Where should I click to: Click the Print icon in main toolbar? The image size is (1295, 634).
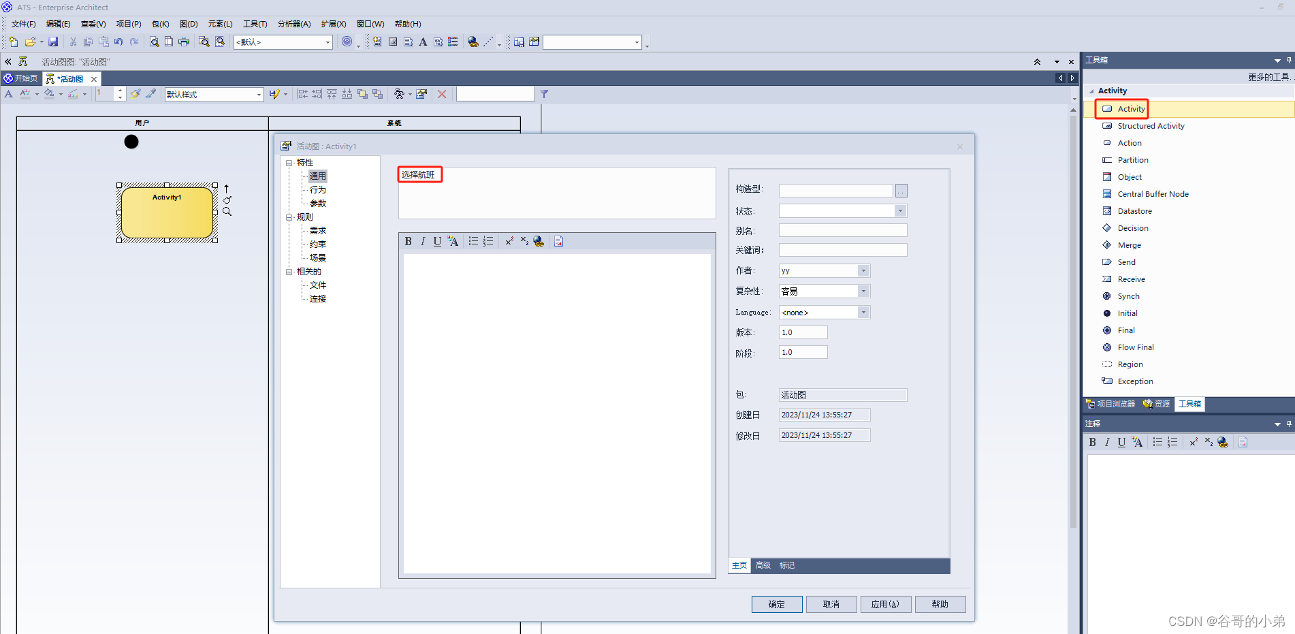[x=184, y=42]
